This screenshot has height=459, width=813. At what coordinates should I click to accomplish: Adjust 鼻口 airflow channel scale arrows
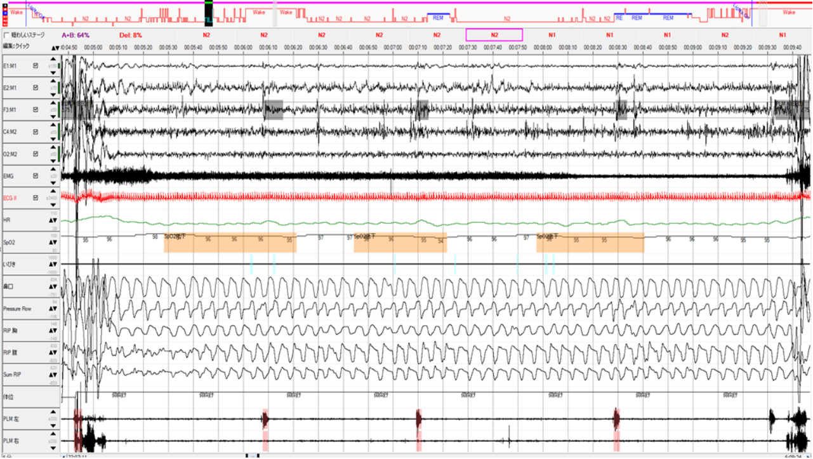[x=54, y=286]
